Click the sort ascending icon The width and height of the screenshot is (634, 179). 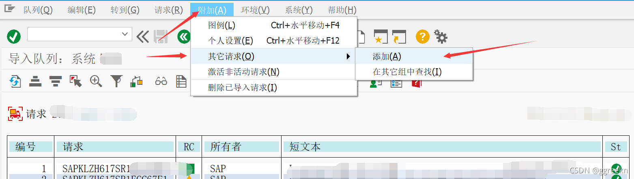36,82
